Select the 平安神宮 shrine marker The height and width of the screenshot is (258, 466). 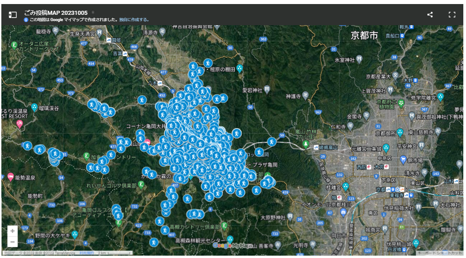coord(422,145)
